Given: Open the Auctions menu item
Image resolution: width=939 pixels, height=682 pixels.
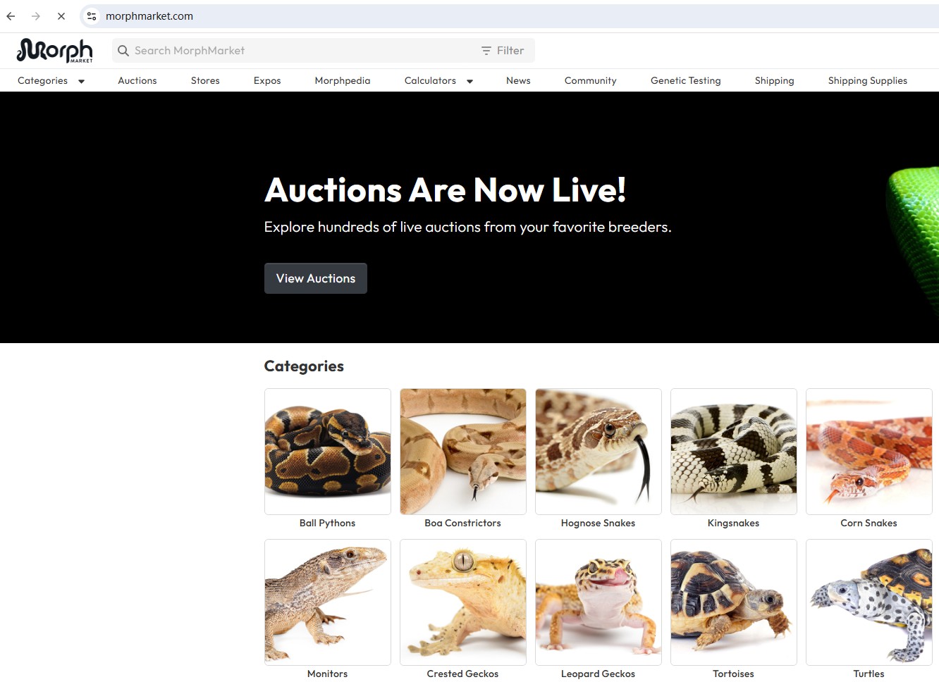Looking at the screenshot, I should click(137, 81).
